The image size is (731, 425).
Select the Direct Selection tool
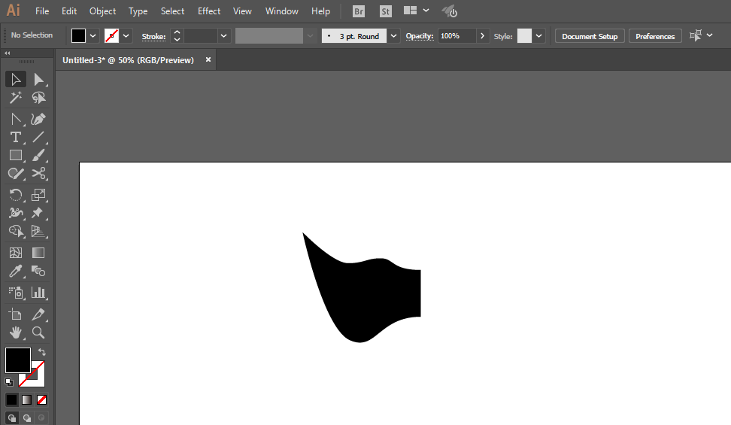point(38,79)
